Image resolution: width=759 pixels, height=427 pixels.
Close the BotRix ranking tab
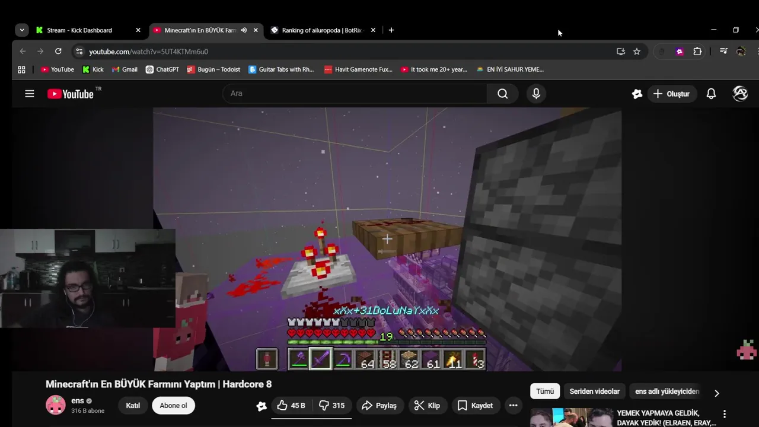(373, 30)
